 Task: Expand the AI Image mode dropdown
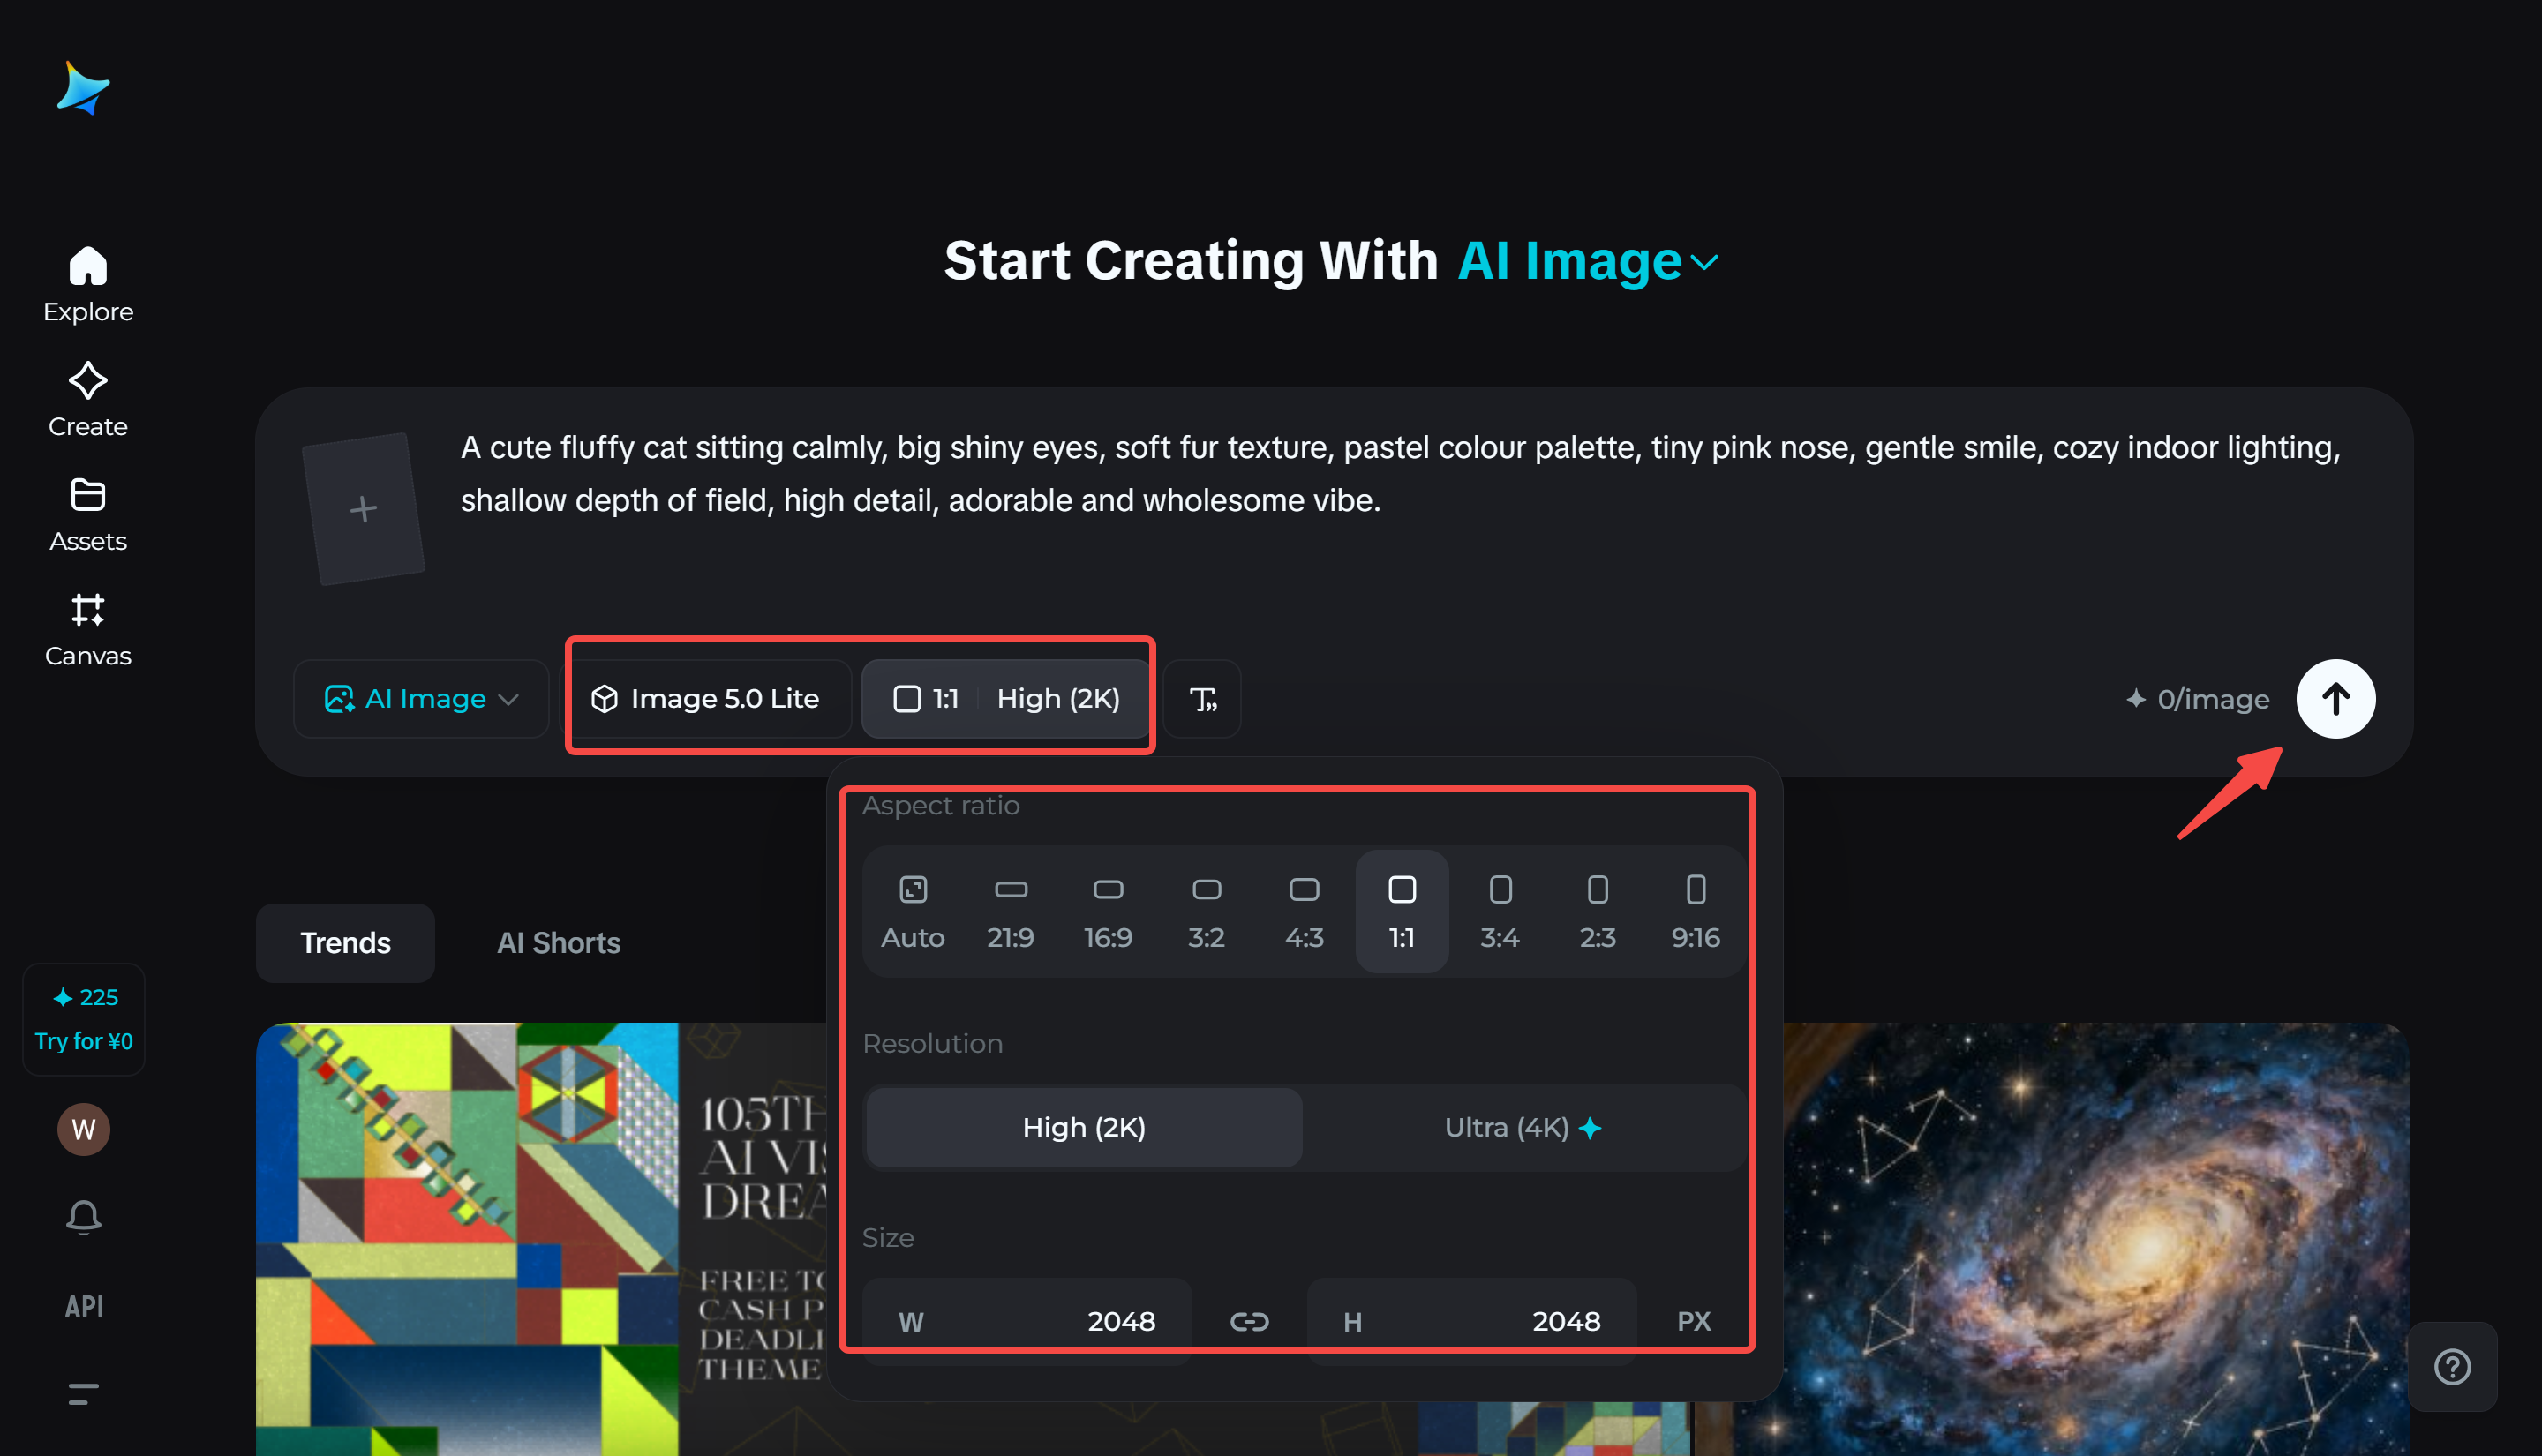[421, 699]
